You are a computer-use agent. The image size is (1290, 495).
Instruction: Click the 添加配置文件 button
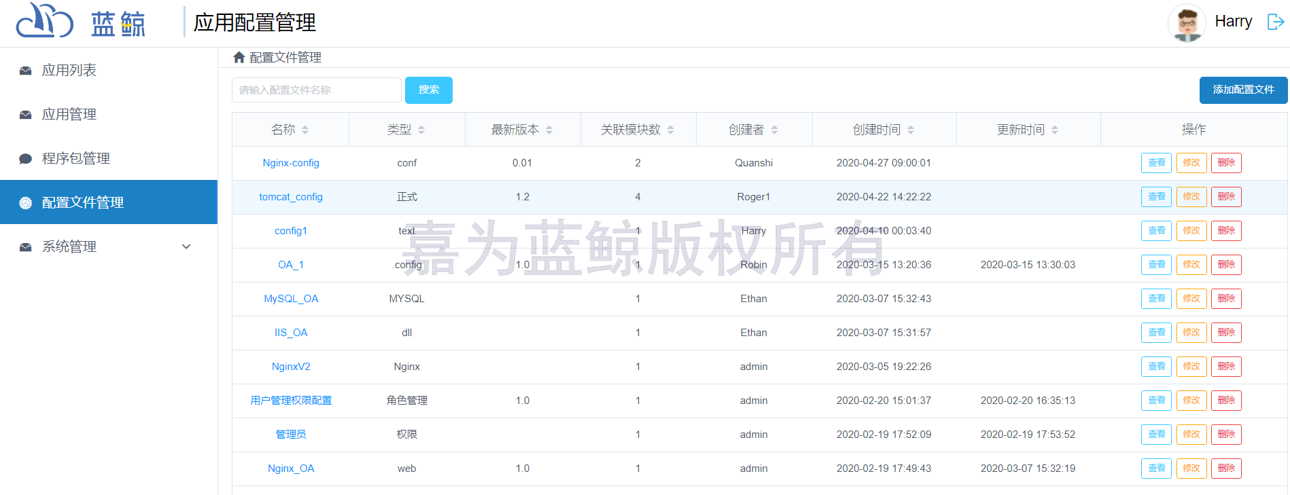[1243, 90]
